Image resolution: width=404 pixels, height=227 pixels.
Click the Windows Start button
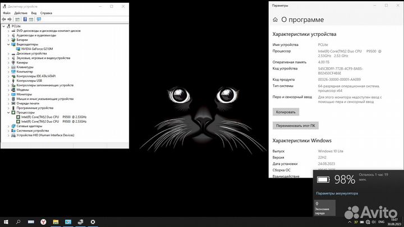coord(6,222)
